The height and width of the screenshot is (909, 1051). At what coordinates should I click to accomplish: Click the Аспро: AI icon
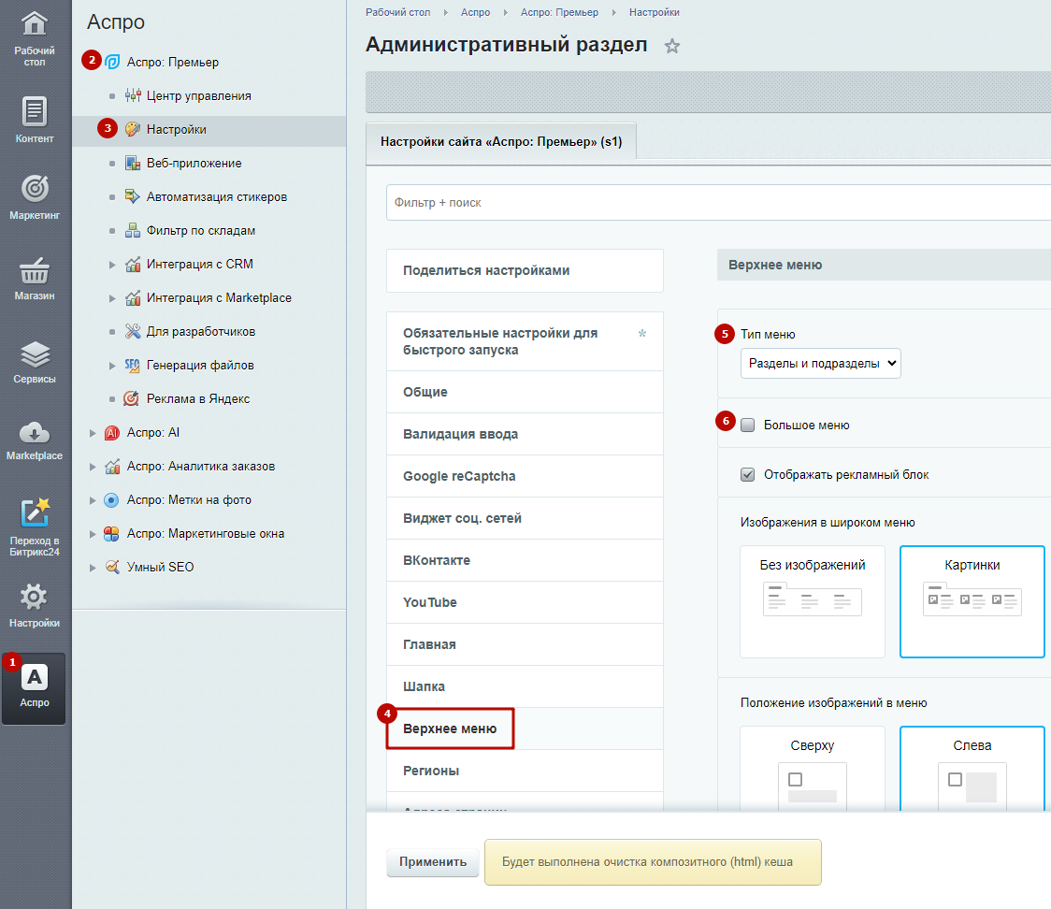[x=112, y=432]
